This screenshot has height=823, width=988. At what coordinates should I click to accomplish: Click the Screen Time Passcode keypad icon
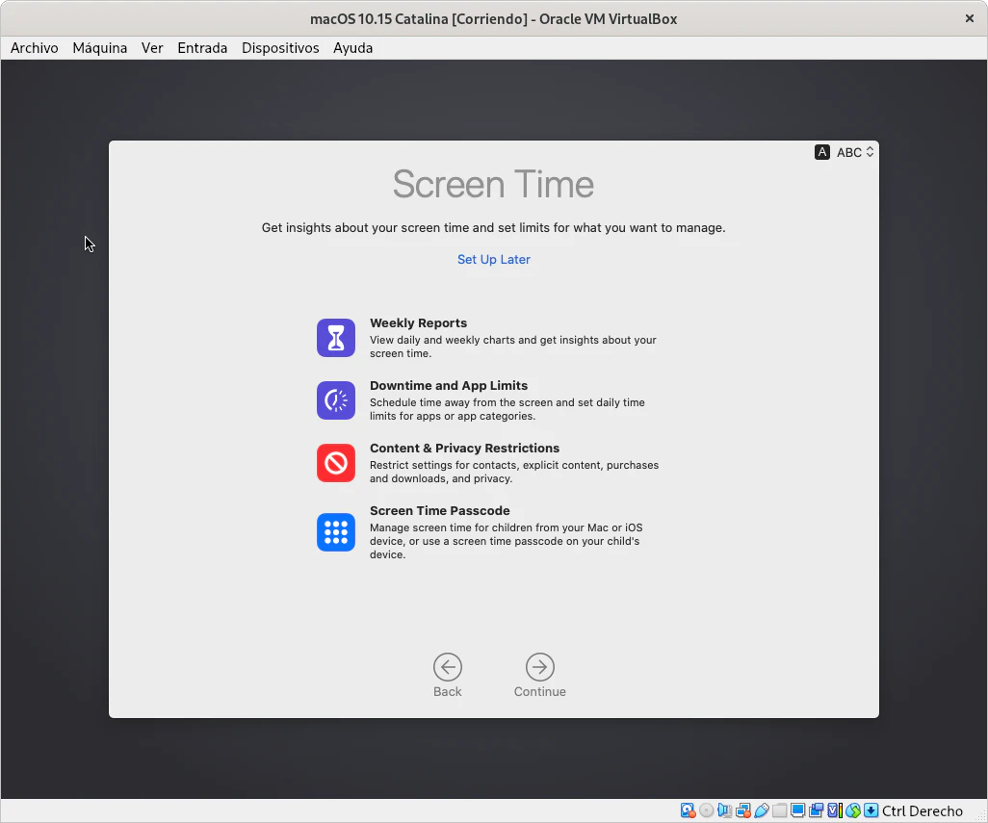(x=336, y=532)
